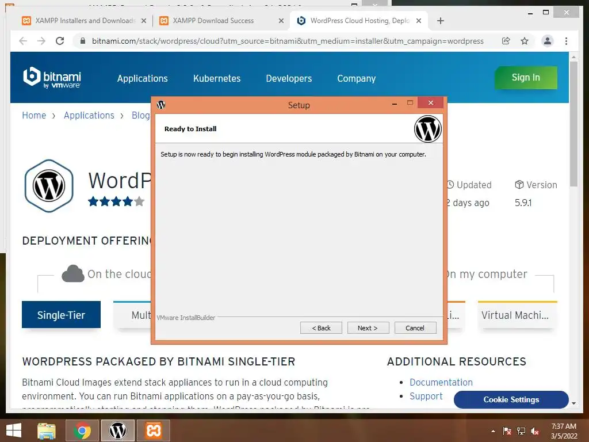Cancel the WordPress Setup installer
Screen dimensions: 589x442
click(415, 327)
